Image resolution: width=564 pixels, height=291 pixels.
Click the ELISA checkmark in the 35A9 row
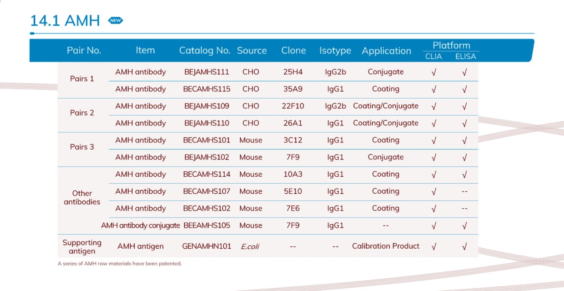pyautogui.click(x=464, y=89)
